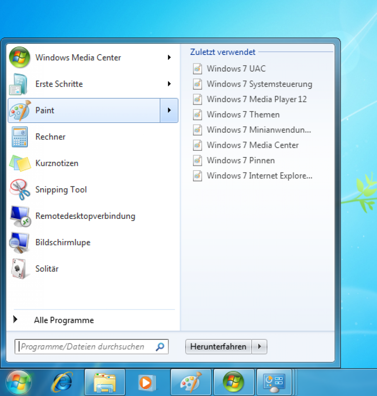377x396 pixels.
Task: Open shutdown options arrow next to Herunterfahren
Action: pyautogui.click(x=259, y=347)
